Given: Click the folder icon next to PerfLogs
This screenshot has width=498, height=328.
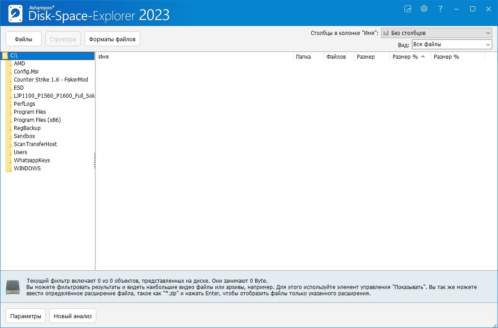Looking at the screenshot, I should [x=9, y=104].
